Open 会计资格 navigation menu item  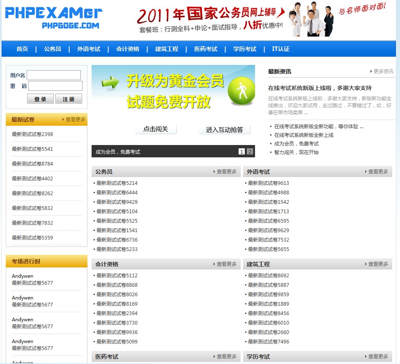(x=128, y=49)
